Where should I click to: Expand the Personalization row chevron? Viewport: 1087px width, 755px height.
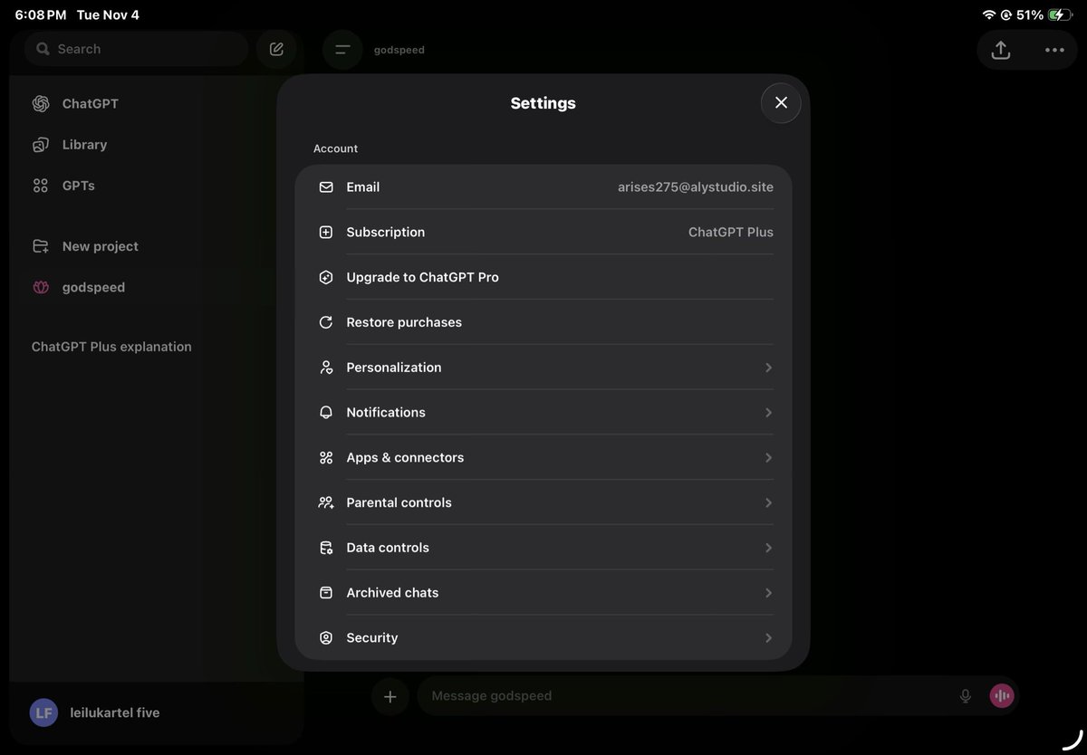click(x=768, y=368)
